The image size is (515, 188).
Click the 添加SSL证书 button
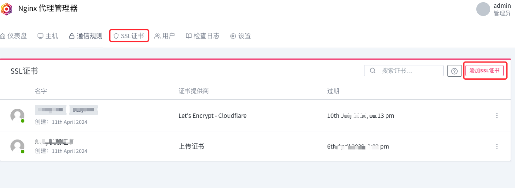coord(485,71)
